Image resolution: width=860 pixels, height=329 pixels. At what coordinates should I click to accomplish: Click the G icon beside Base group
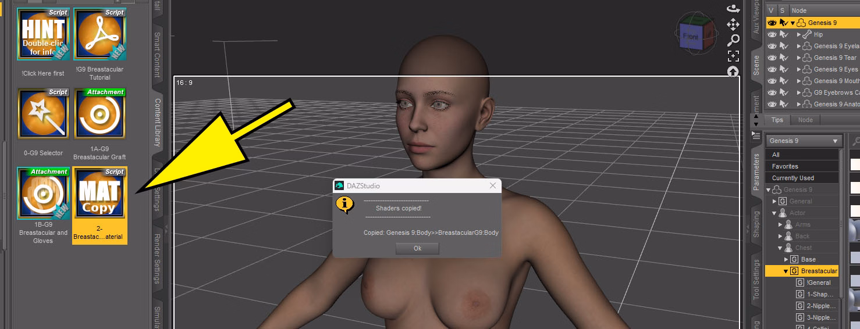[x=794, y=259]
